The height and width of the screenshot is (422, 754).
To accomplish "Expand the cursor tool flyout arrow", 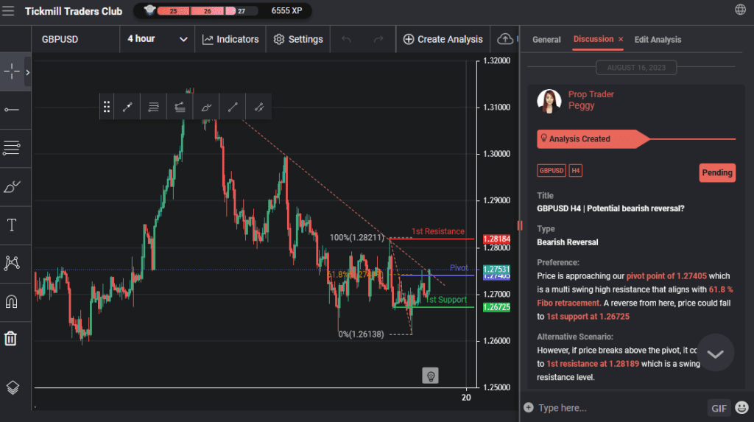I will click(x=28, y=72).
